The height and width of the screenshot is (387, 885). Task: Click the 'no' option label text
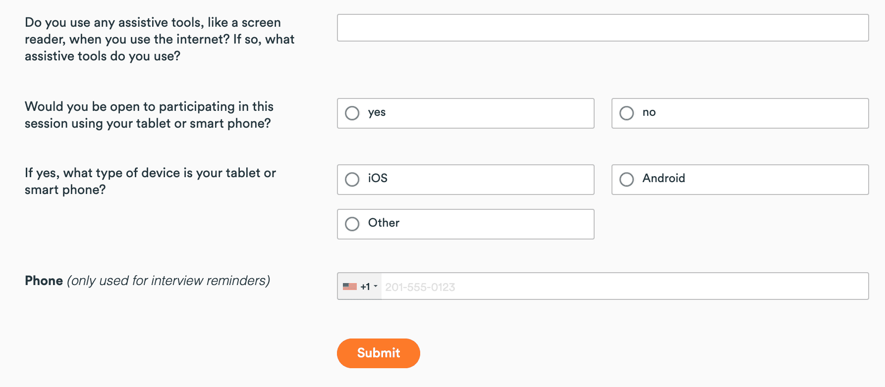coord(649,112)
